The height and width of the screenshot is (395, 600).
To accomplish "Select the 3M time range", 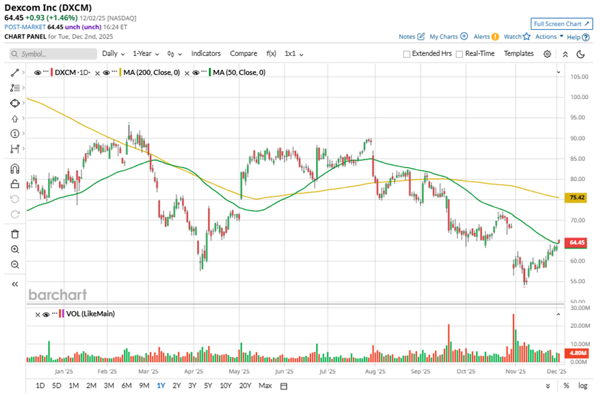I will click(108, 386).
